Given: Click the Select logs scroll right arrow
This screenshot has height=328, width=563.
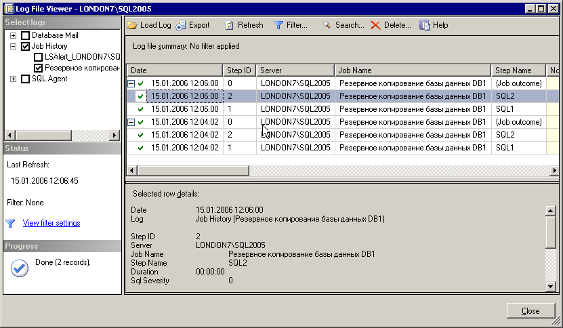Looking at the screenshot, I should point(114,136).
